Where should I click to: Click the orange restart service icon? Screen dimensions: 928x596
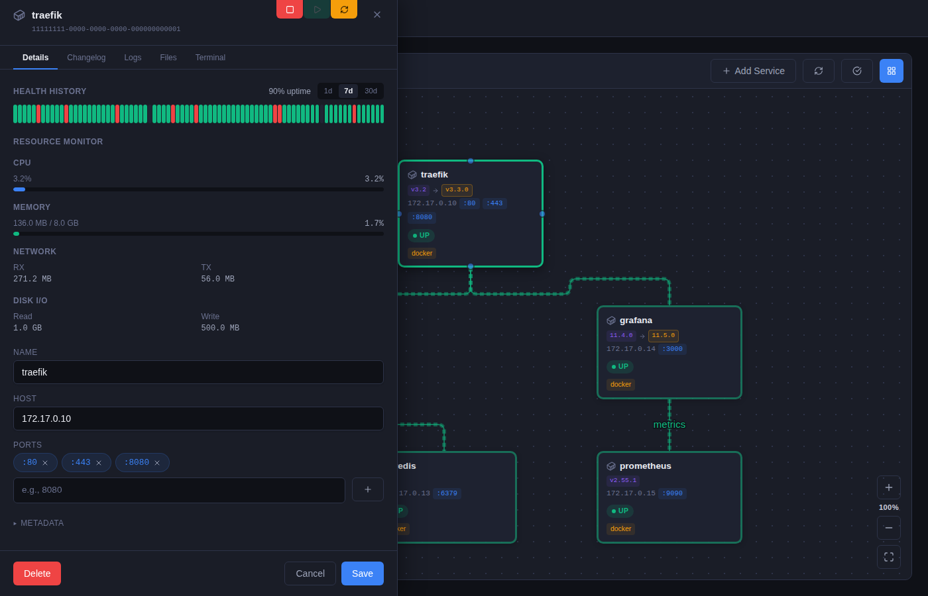coord(344,9)
